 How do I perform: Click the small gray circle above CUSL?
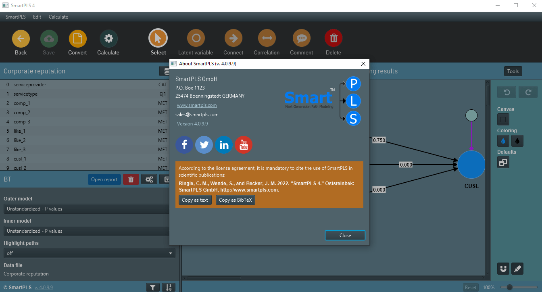click(471, 115)
